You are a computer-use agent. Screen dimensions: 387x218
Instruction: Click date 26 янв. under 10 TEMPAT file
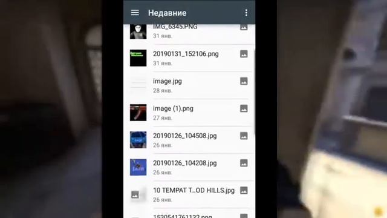tap(163, 200)
